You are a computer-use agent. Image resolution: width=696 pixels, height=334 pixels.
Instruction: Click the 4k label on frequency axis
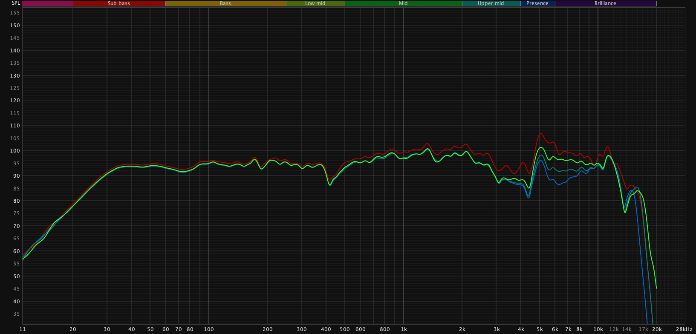pyautogui.click(x=521, y=329)
